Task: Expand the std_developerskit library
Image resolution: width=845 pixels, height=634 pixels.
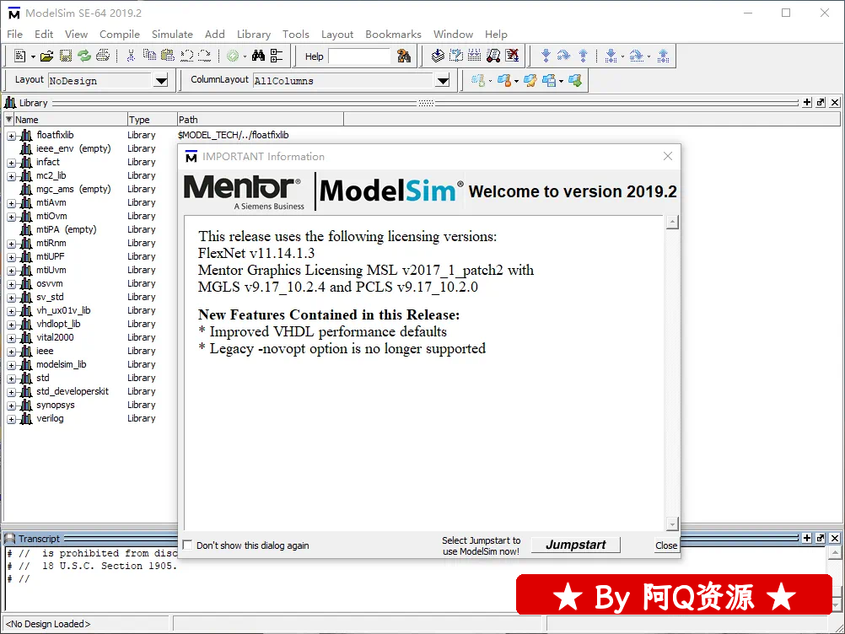Action: [11, 392]
